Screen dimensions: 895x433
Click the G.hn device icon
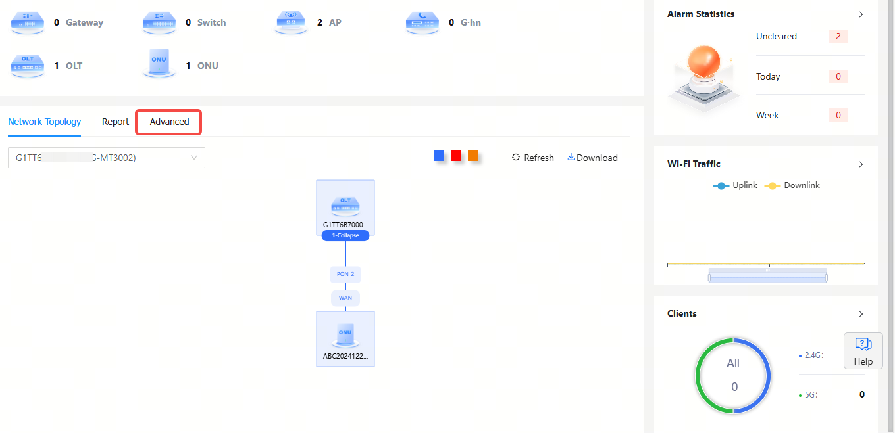point(422,22)
